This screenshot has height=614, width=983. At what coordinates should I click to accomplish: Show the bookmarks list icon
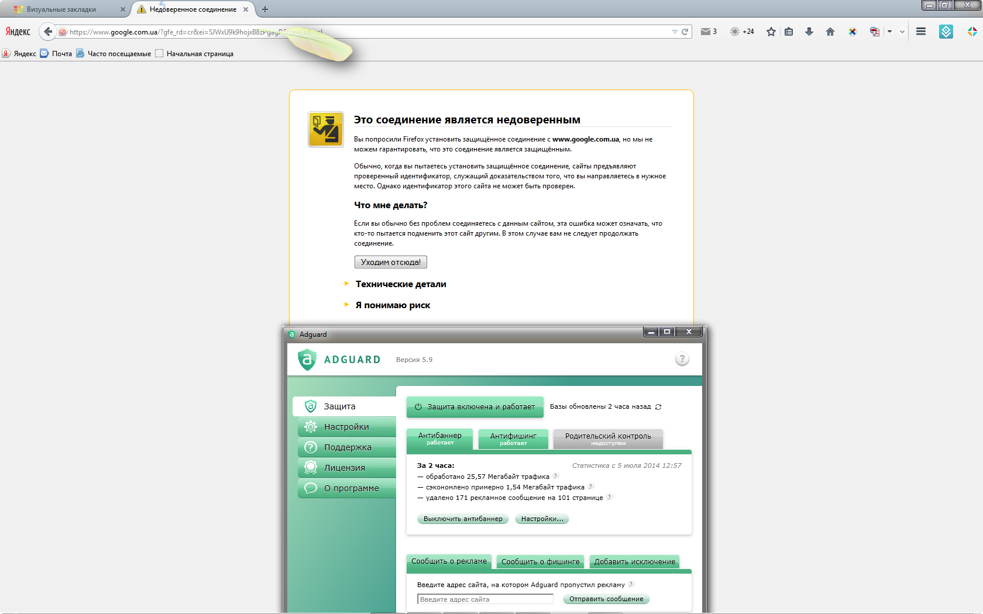pyautogui.click(x=789, y=32)
